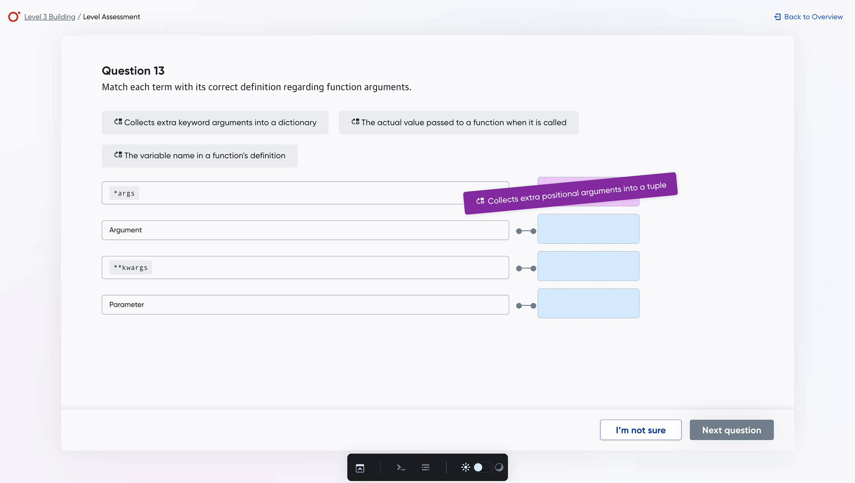The image size is (855, 483).
Task: Click drag icon on actual value passed card
Action: point(355,122)
